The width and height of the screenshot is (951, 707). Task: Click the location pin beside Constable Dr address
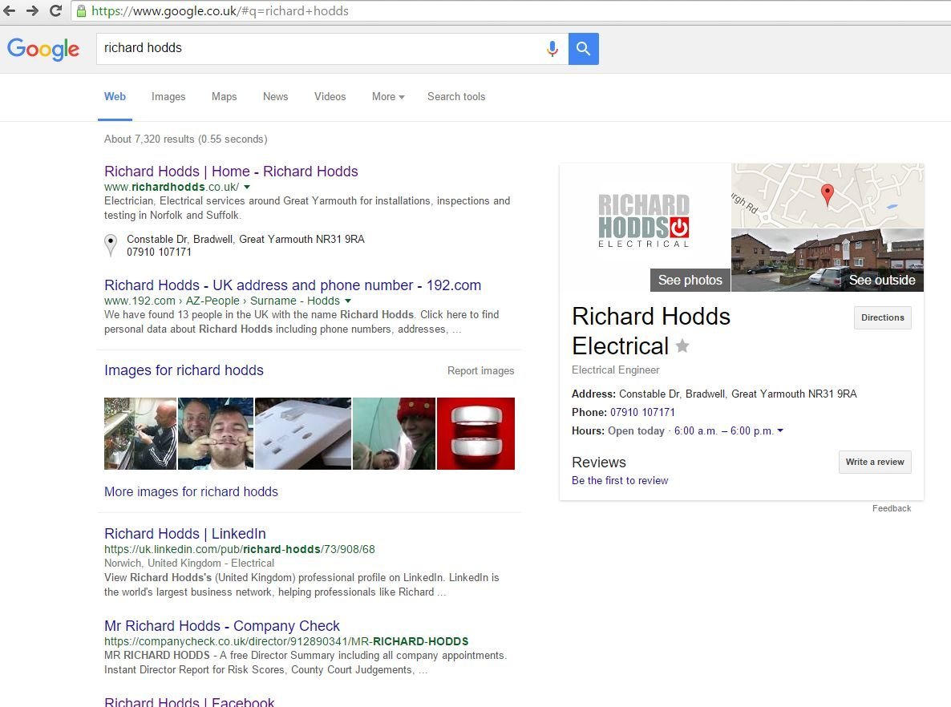[x=111, y=245]
